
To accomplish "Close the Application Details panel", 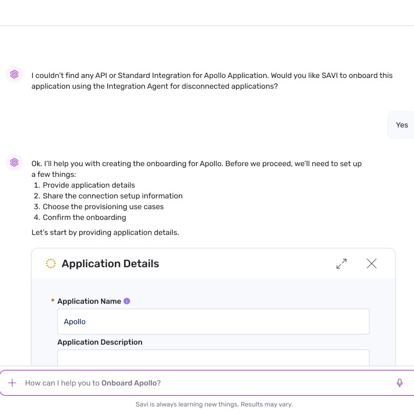I will coord(371,264).
